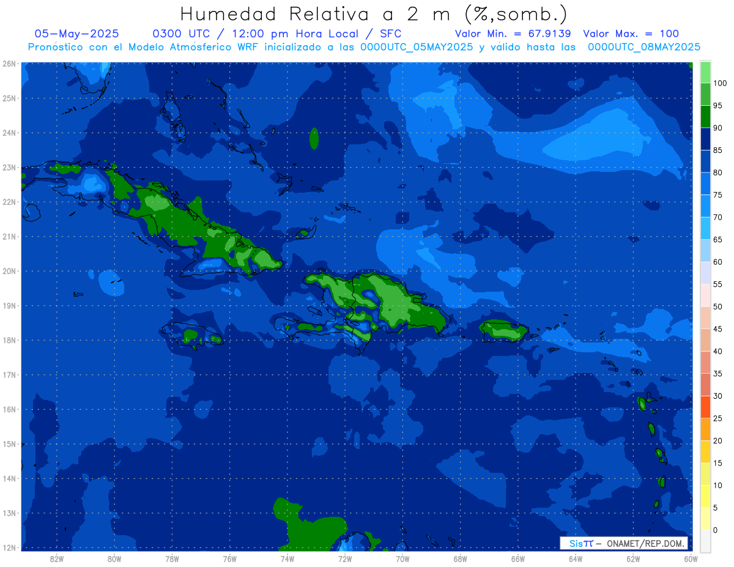The image size is (734, 567).
Task: Click the 16N latitude label
Action: pyautogui.click(x=9, y=409)
